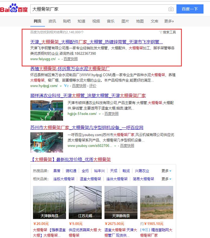Select the 地图 tab
Screen dimensions: 210x238
click(x=140, y=21)
